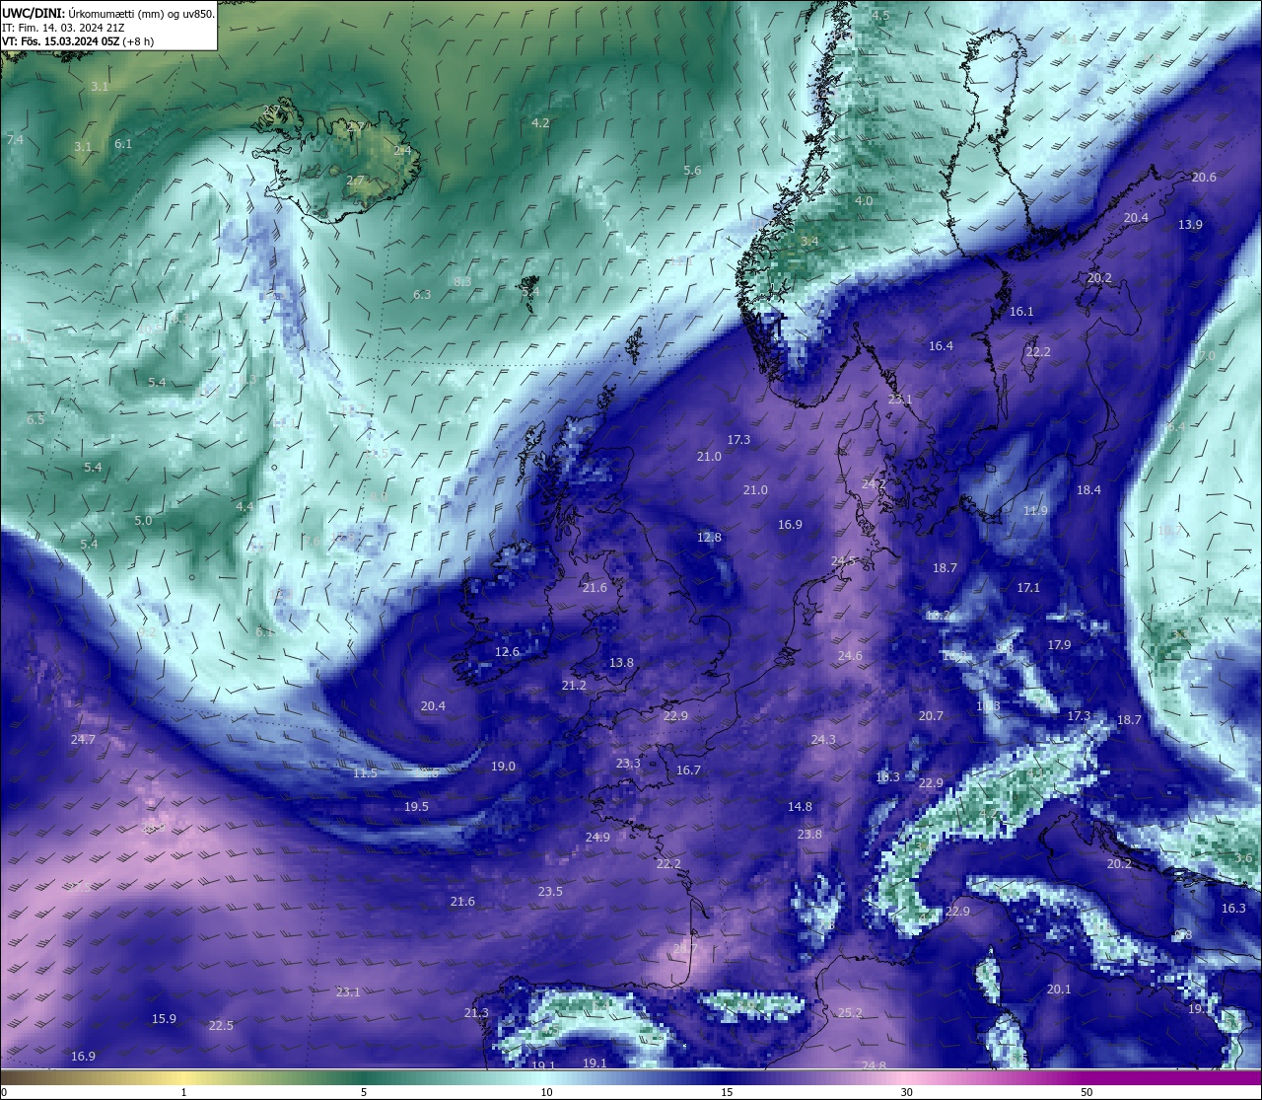Click the map value '20.1'
Screen dimensions: 1262x1100
(x=1059, y=989)
